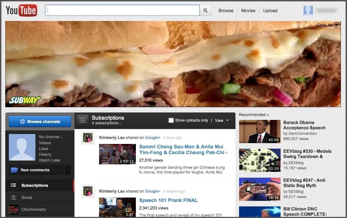Open the subscriptions list menu icon
Screen dimensions: 347x218
[82, 120]
